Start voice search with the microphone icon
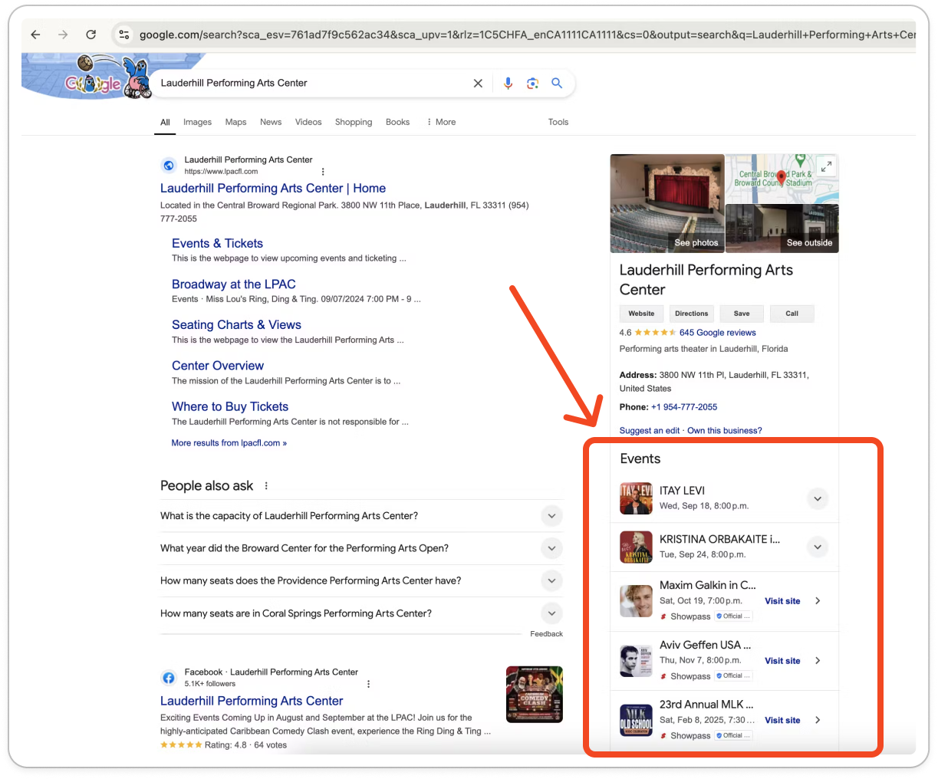Viewport: 938px width, 779px height. coord(508,83)
